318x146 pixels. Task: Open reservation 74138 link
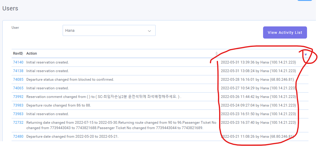(18, 71)
